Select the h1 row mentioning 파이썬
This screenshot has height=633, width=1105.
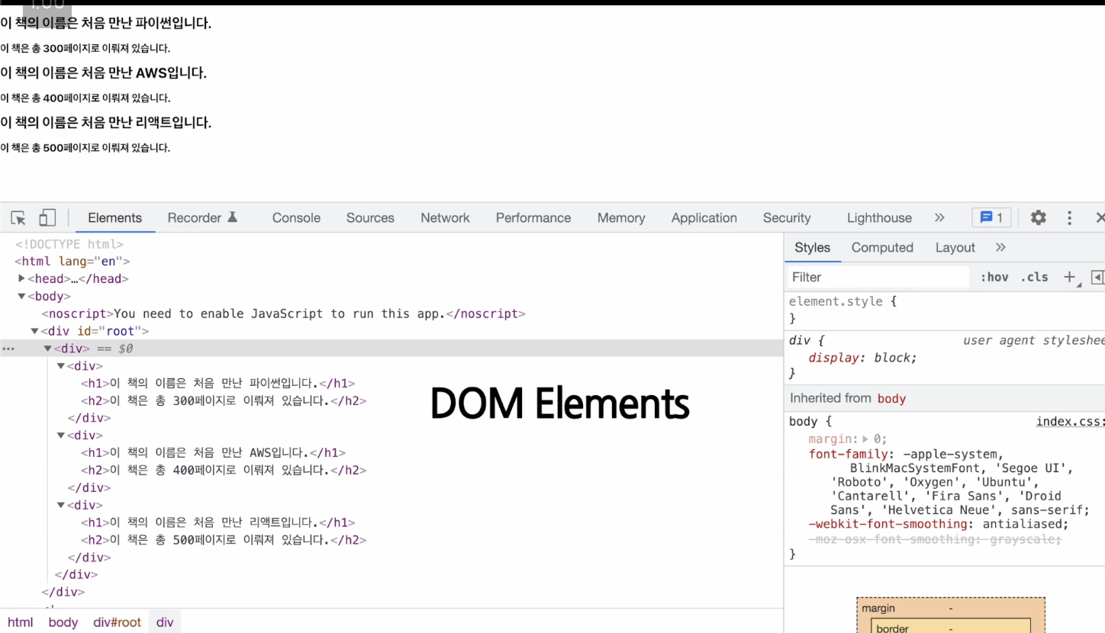[218, 383]
